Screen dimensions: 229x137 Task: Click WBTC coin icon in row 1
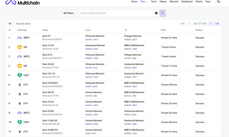[x=19, y=38]
